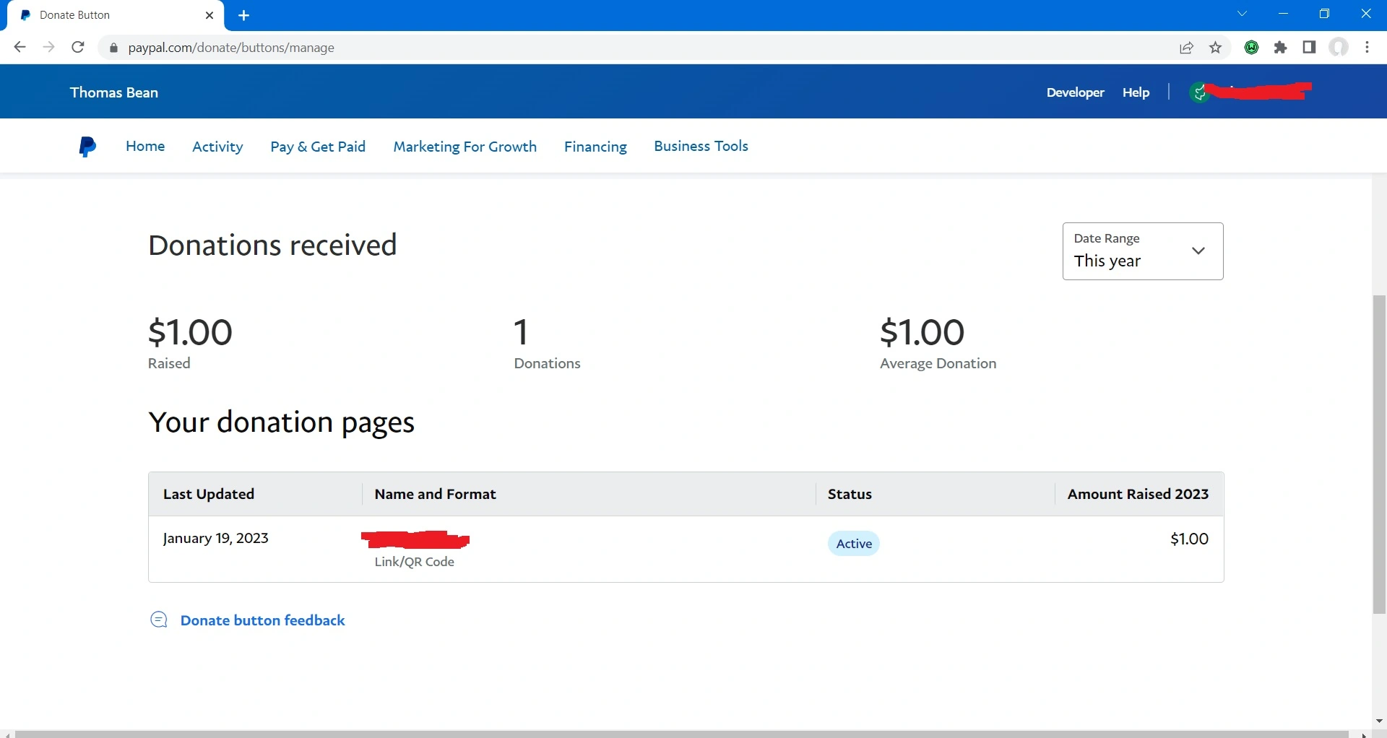Close the Donate Button tab
This screenshot has height=738, width=1387.
tap(209, 15)
